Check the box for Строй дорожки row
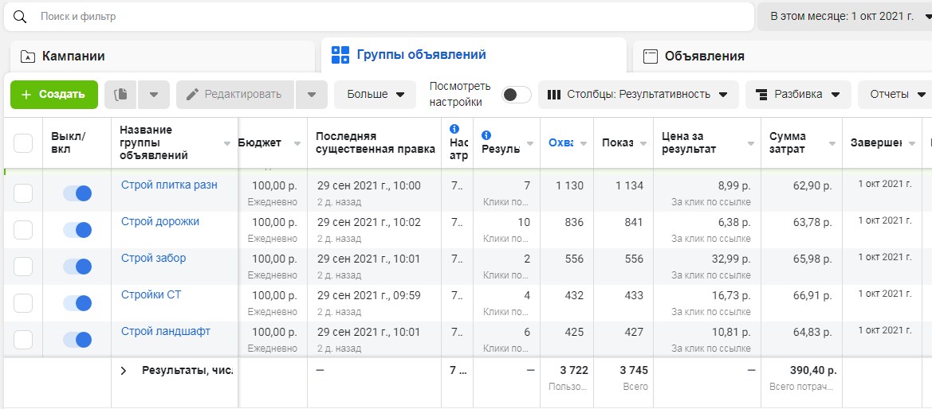The image size is (932, 409). 23,230
